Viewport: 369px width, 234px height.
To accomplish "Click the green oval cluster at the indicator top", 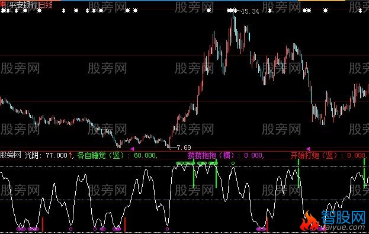I will coord(185,163).
